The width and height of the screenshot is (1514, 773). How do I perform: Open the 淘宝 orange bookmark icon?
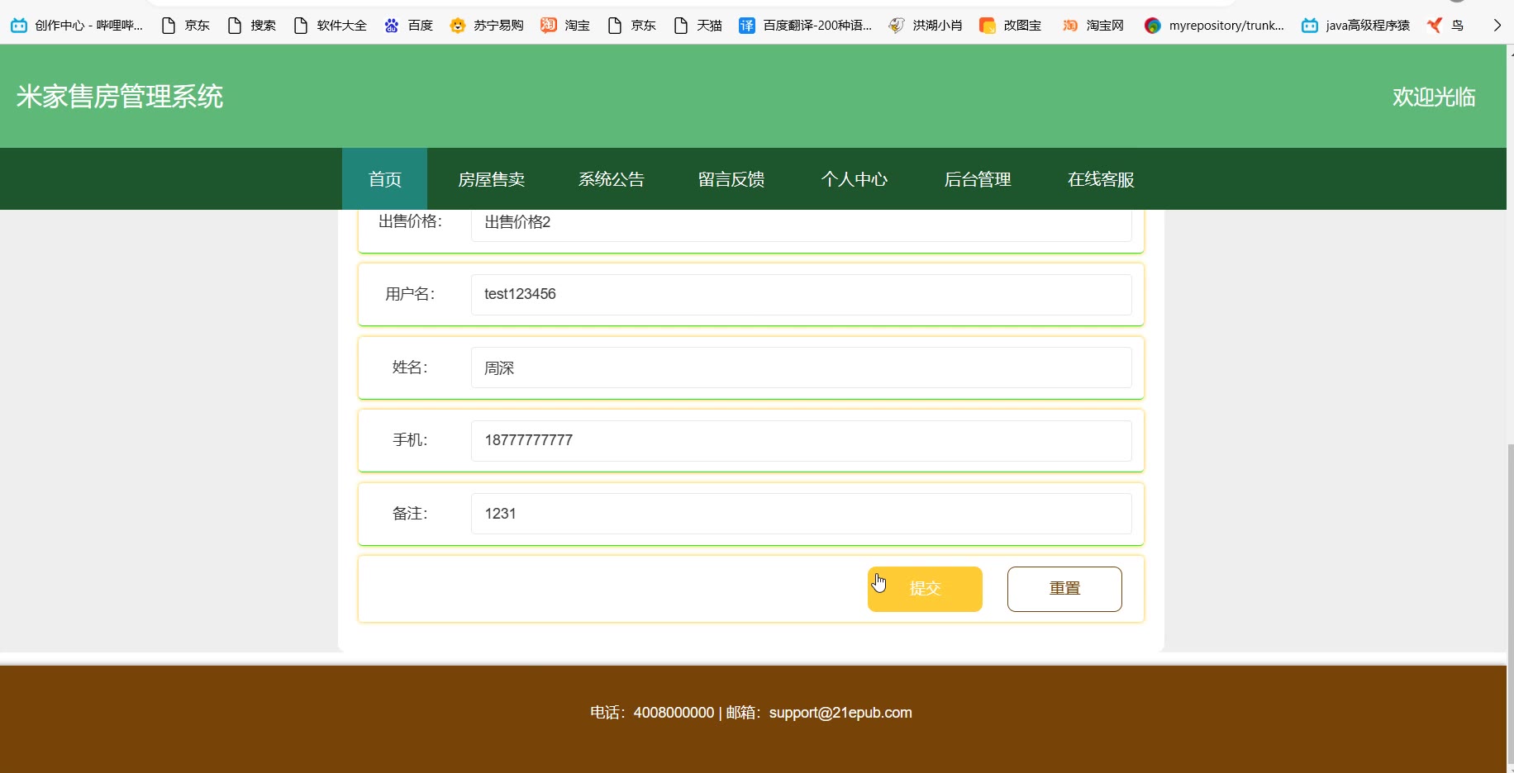549,26
